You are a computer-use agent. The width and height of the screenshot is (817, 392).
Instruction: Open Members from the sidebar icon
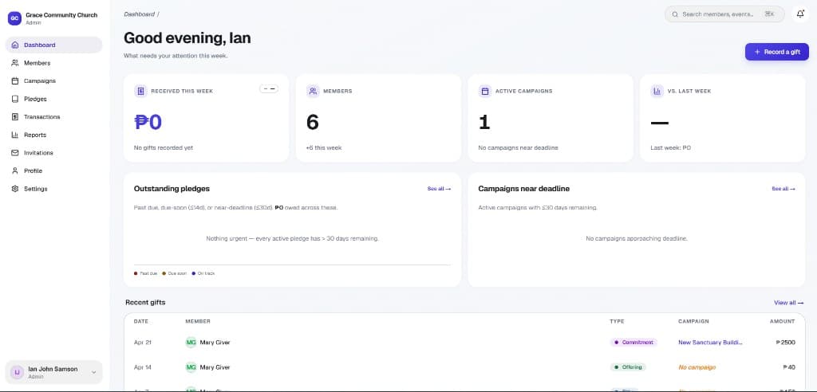click(x=14, y=63)
